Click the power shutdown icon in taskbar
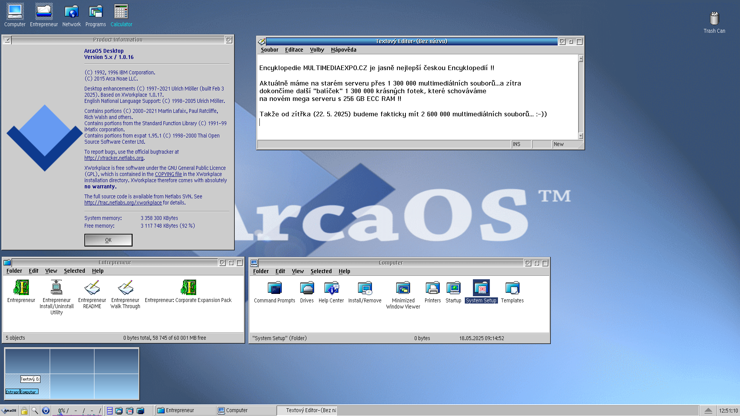740x416 pixels. point(45,411)
